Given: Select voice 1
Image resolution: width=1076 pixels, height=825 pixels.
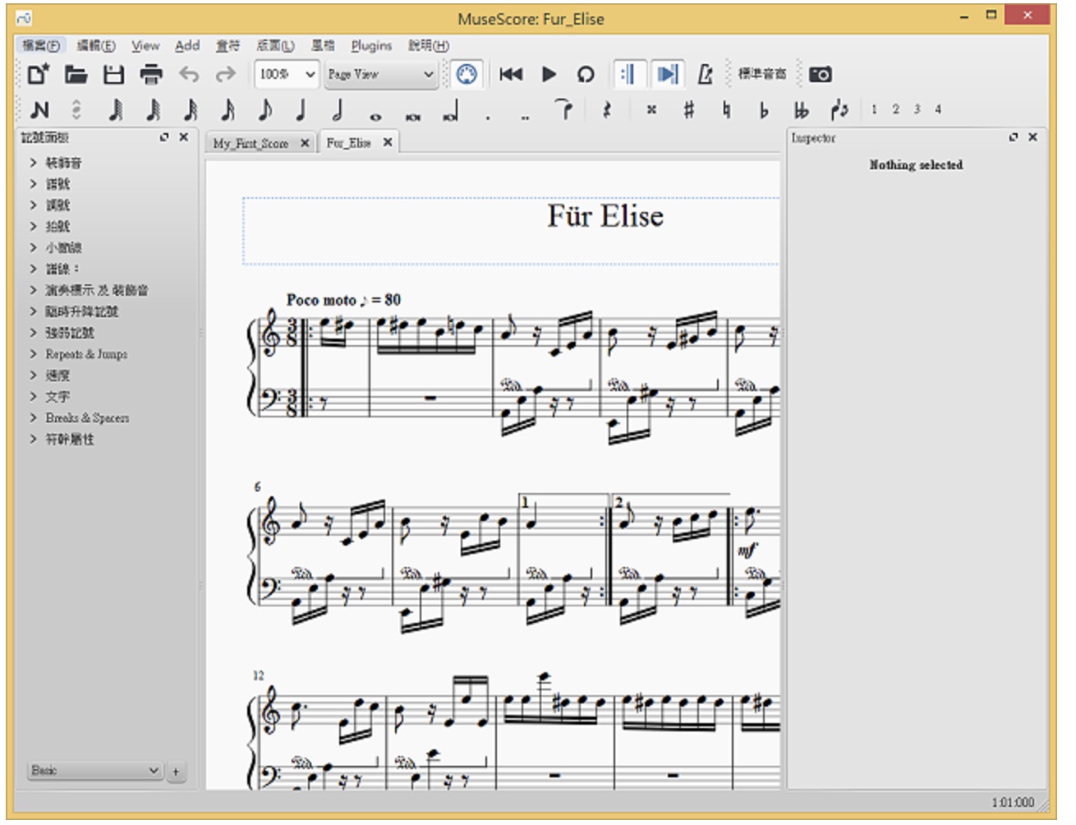Looking at the screenshot, I should pyautogui.click(x=874, y=109).
